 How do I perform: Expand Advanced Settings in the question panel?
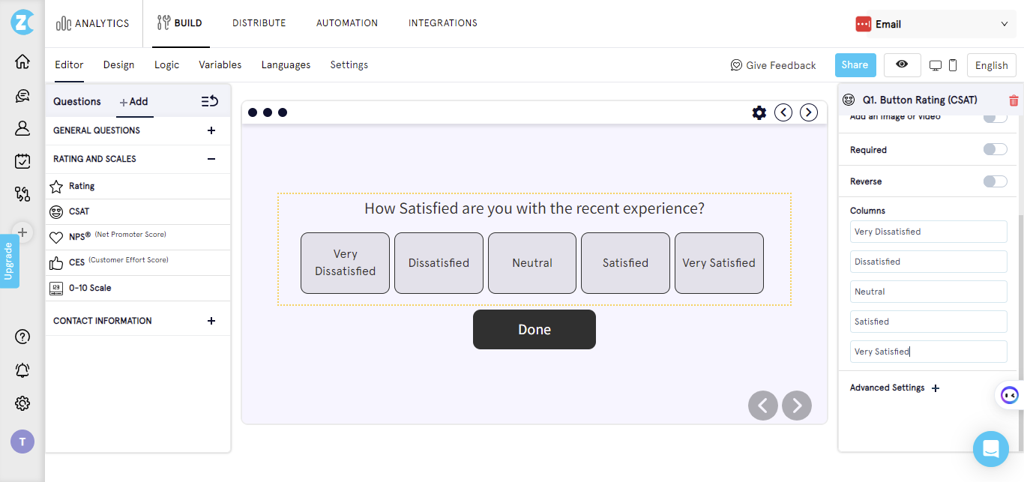894,388
